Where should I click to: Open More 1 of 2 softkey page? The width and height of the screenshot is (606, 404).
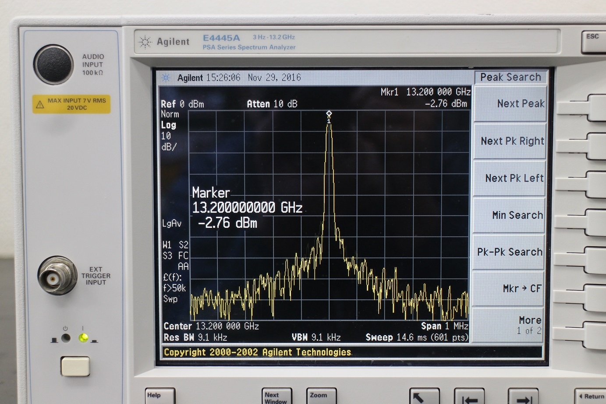tap(508, 325)
